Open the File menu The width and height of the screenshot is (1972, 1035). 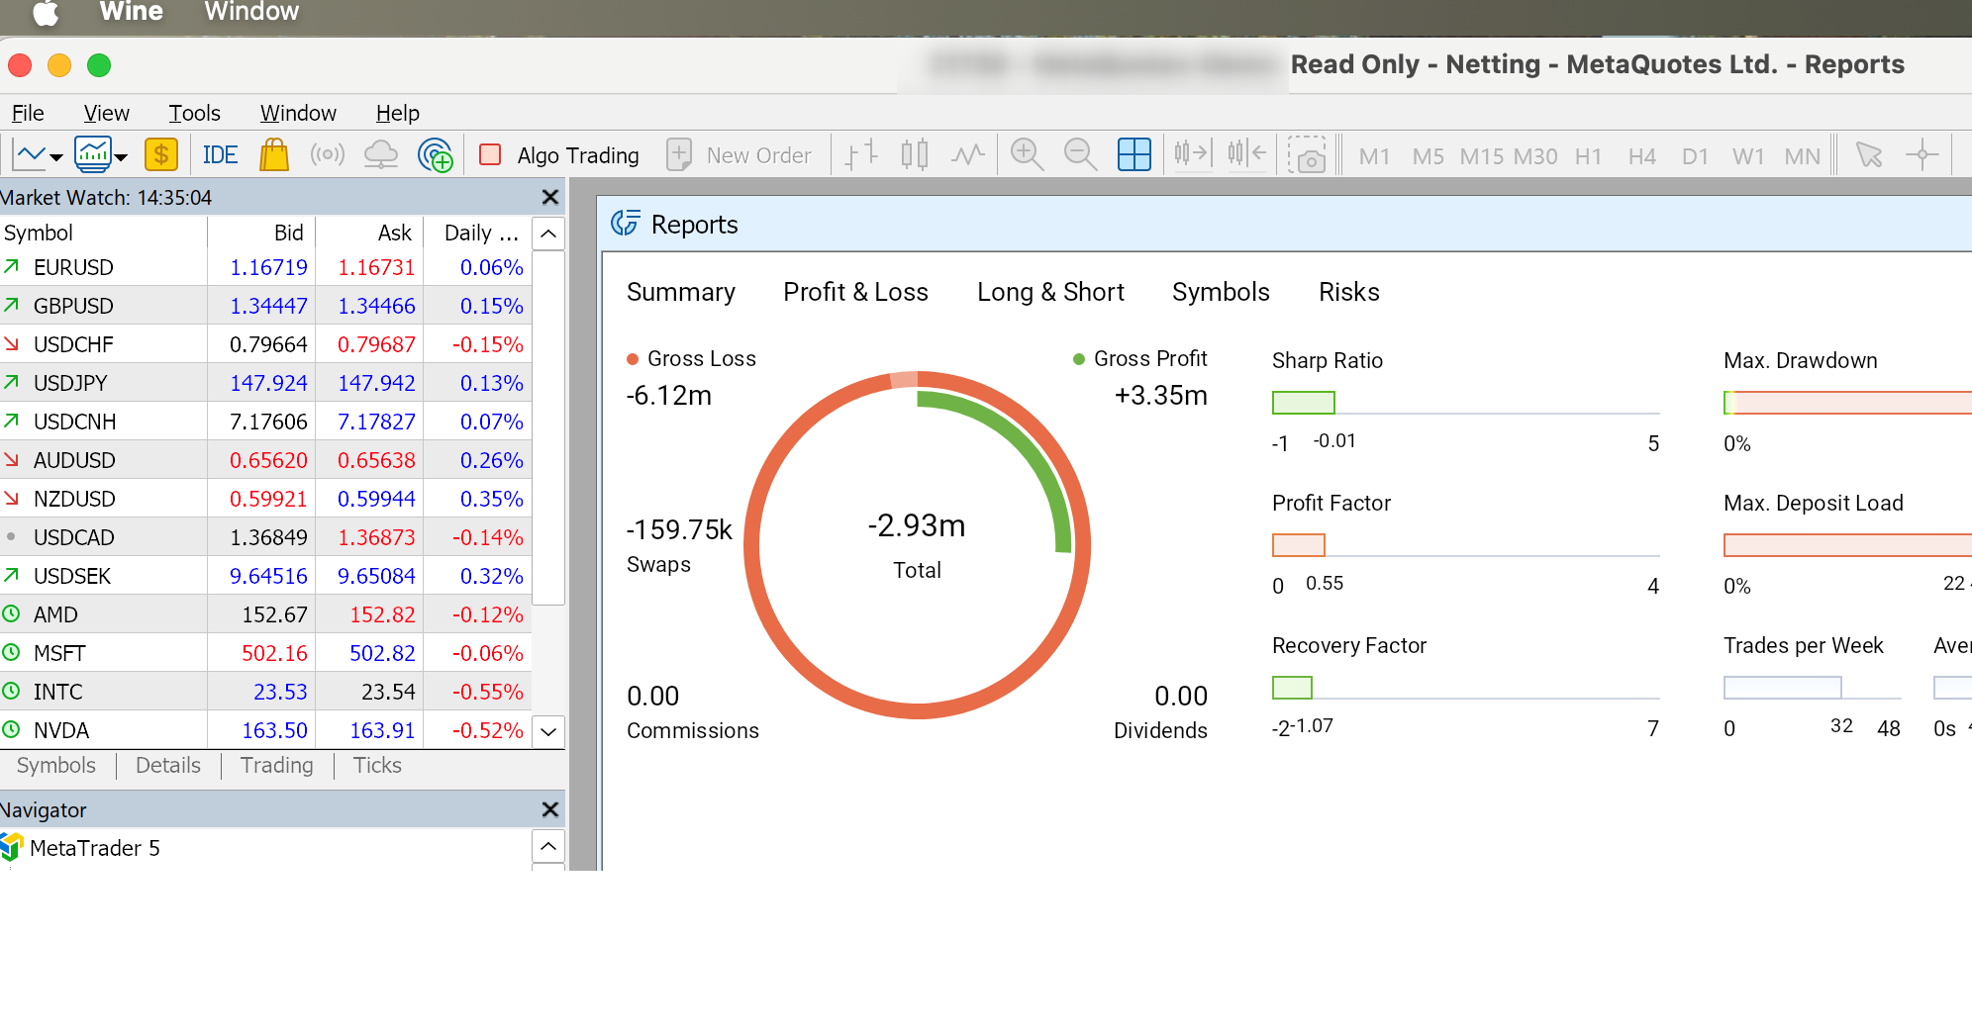coord(28,113)
